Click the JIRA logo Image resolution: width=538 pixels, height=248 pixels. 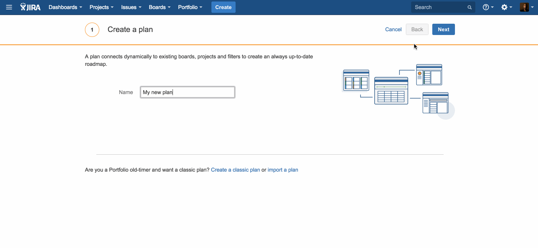[31, 7]
